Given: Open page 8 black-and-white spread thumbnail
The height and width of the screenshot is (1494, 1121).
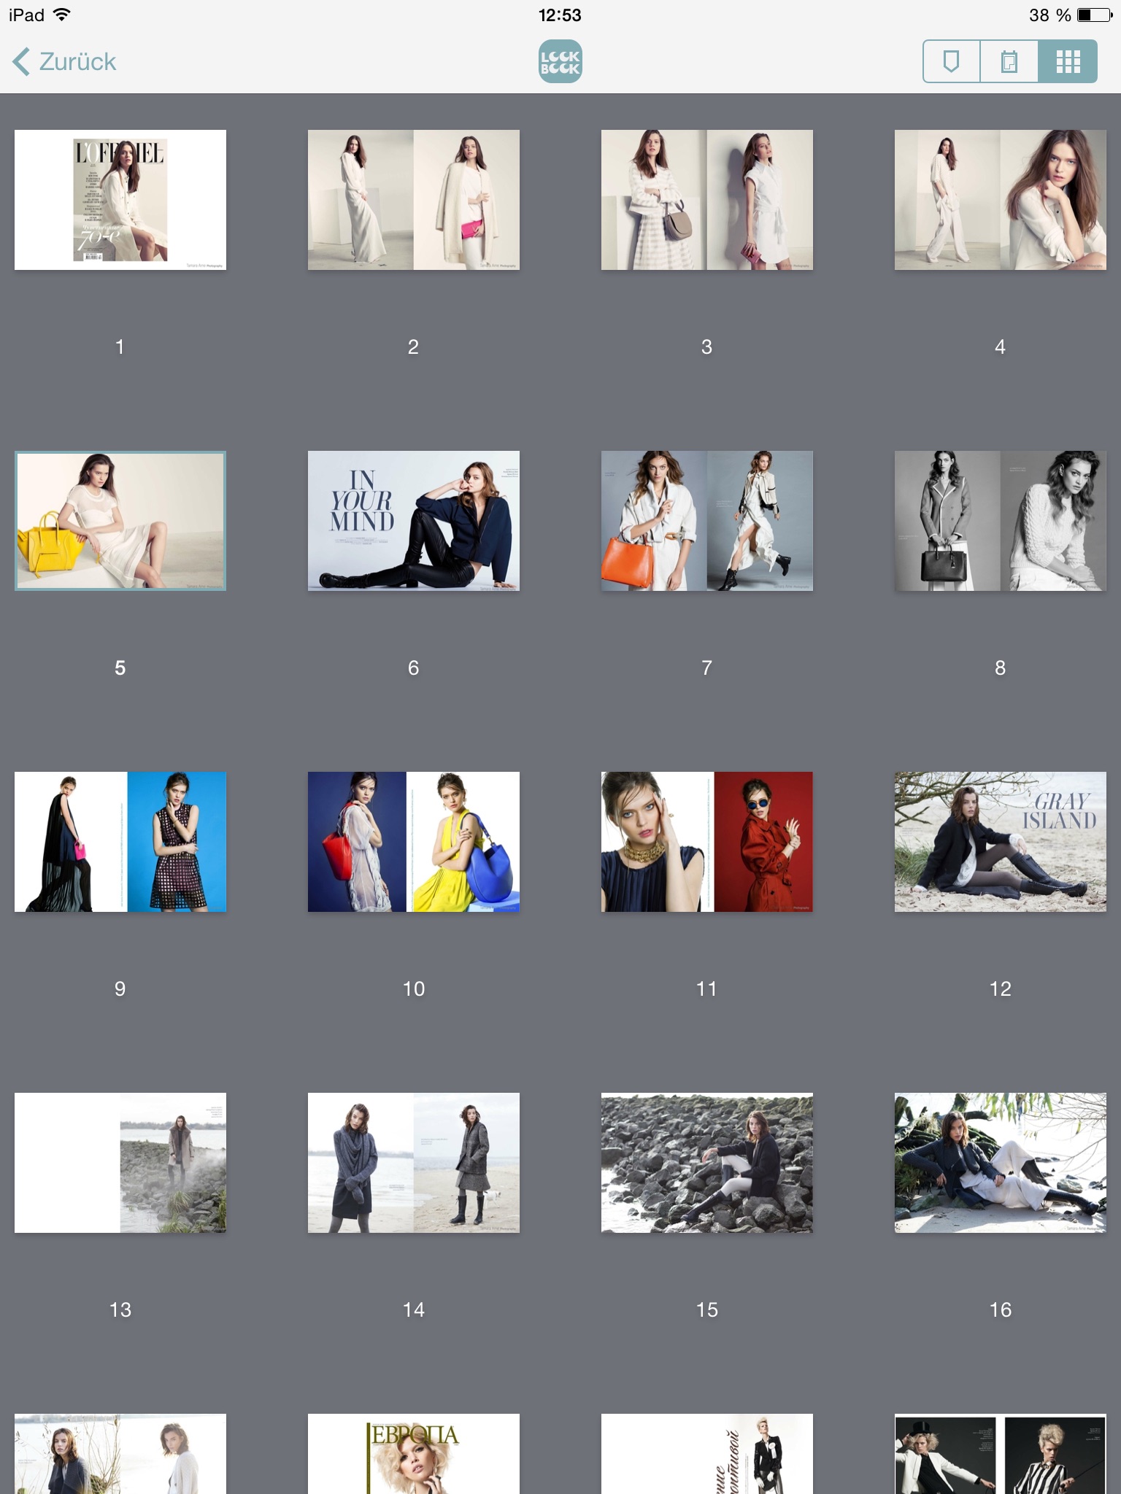Looking at the screenshot, I should click(x=1001, y=521).
